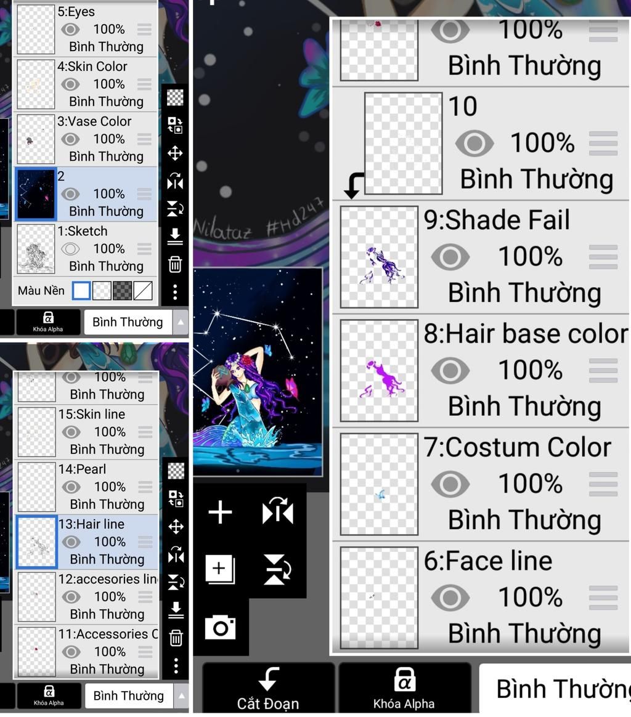Select layer 2 with starry background

click(x=86, y=194)
